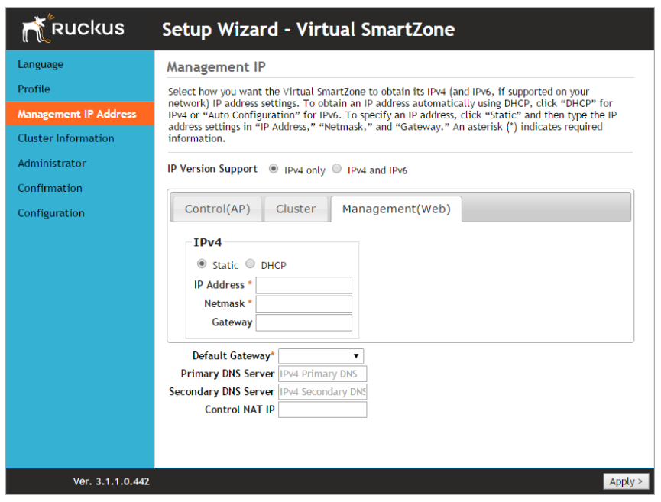This screenshot has width=661, height=502.
Task: Click the version text Ver. 3.1.1.0.442
Action: coord(112,481)
